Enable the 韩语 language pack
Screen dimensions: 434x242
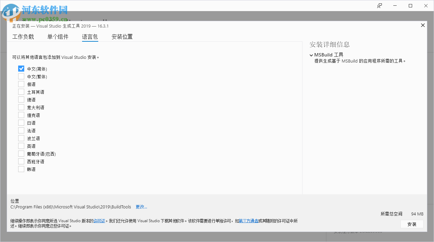click(21, 169)
